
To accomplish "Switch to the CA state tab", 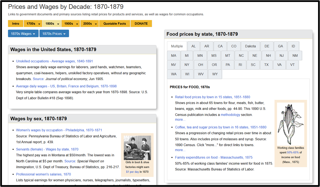I will (x=220, y=46).
